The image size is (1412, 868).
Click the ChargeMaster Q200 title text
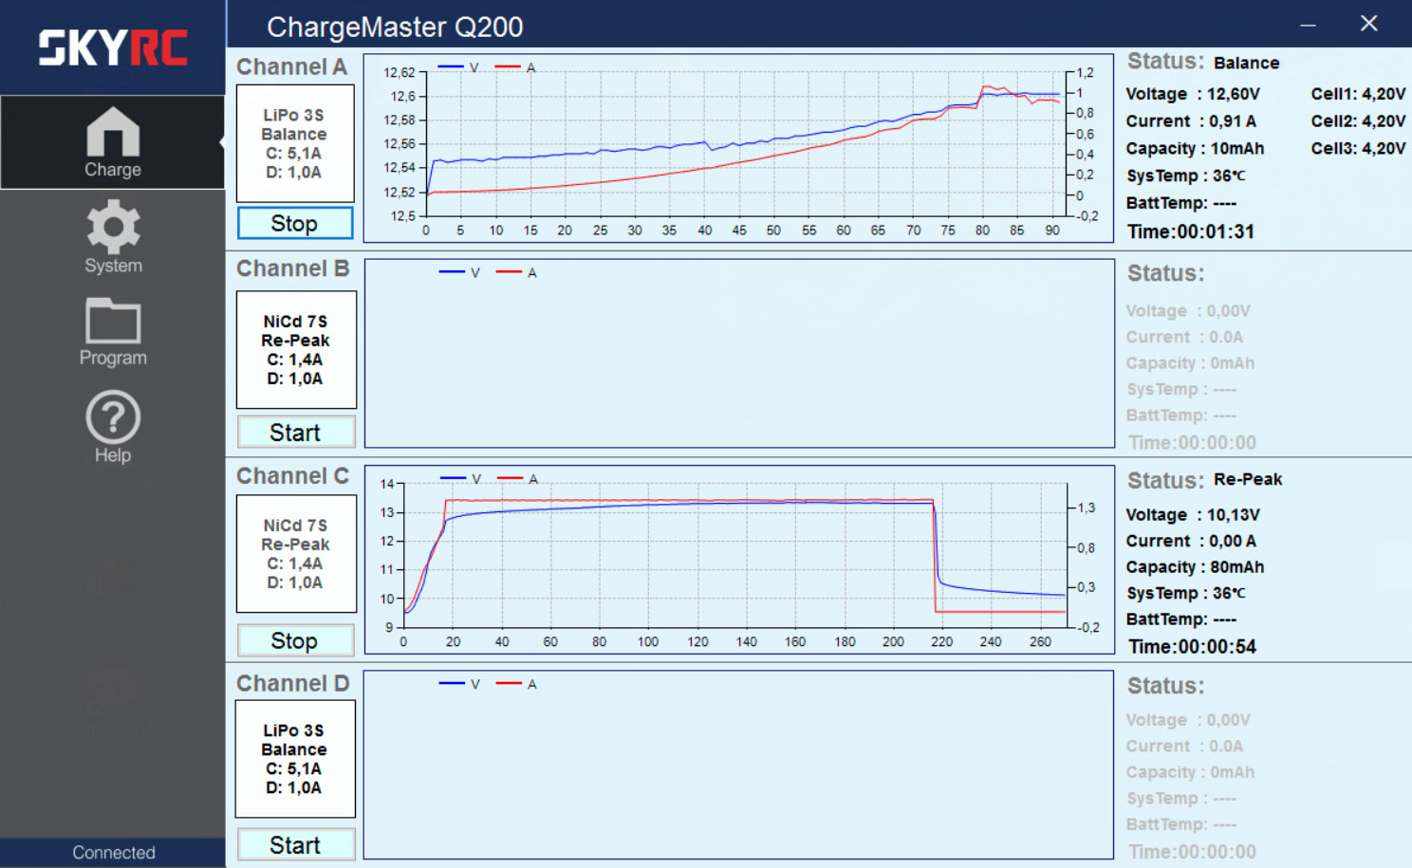[x=395, y=27]
